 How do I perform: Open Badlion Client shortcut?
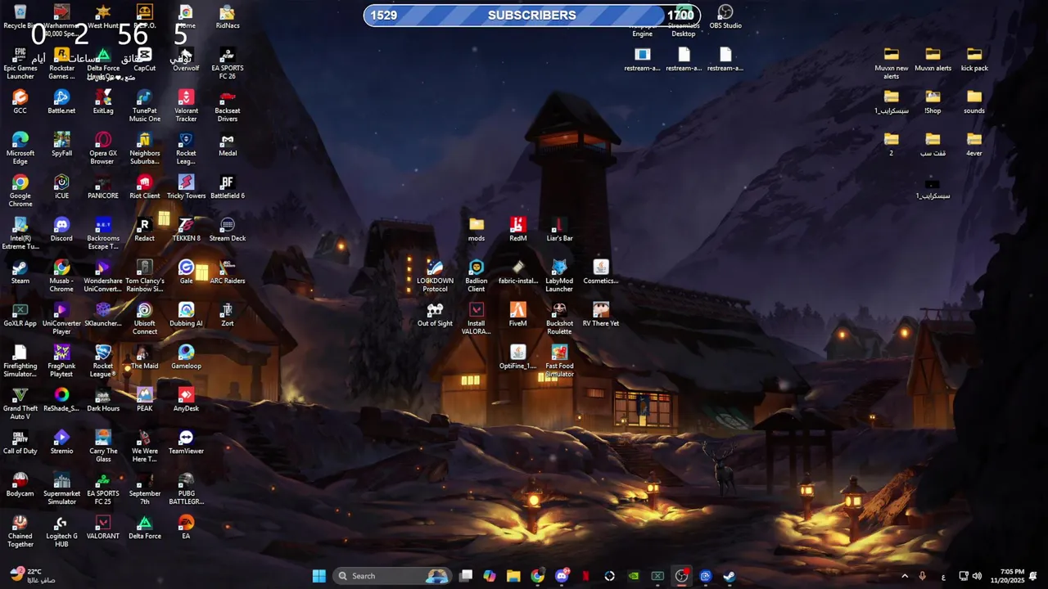click(x=477, y=276)
